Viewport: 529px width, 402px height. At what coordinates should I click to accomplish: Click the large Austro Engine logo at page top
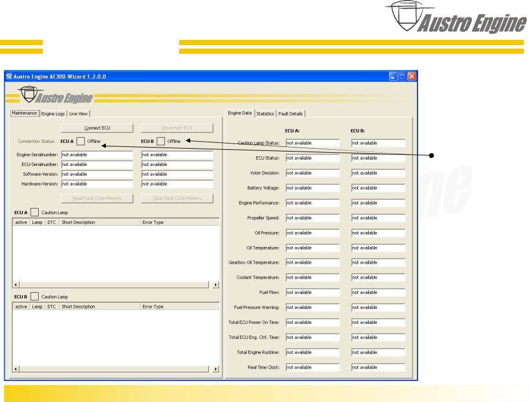click(x=456, y=17)
